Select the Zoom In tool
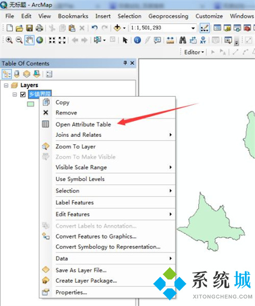Image resolution: width=255 pixels, height=306 pixels. tap(9, 40)
